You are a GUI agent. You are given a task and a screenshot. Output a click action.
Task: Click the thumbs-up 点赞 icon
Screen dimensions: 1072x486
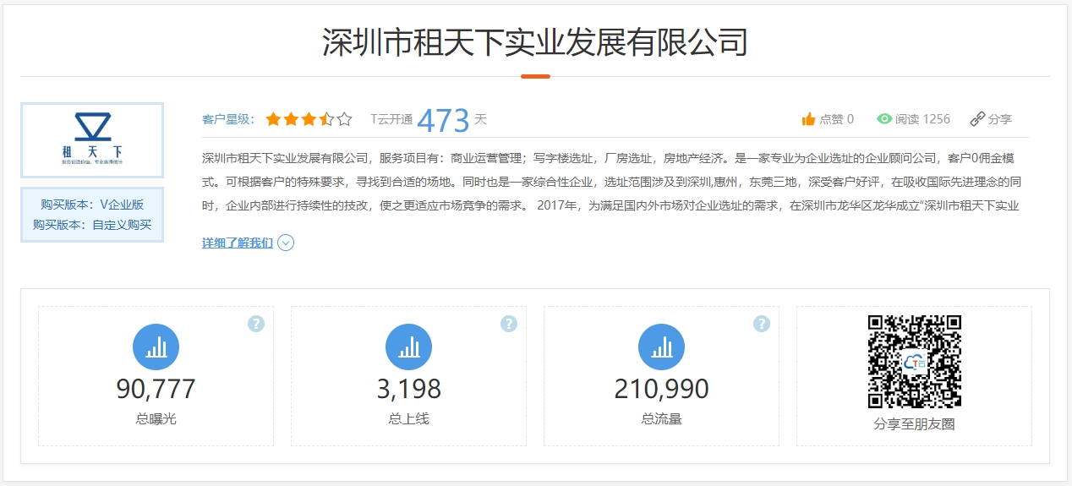tap(808, 119)
